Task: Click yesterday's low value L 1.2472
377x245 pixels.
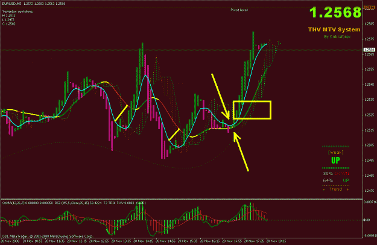Action: [8, 20]
